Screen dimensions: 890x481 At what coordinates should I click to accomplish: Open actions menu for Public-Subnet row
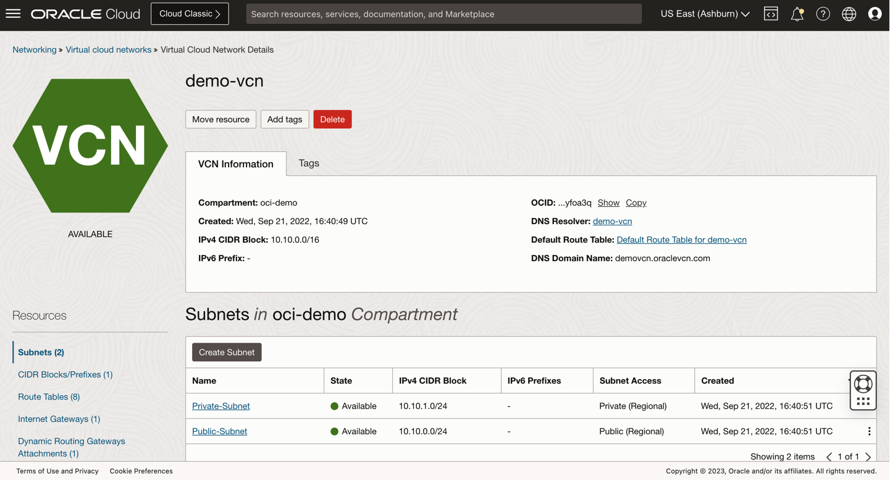tap(869, 432)
